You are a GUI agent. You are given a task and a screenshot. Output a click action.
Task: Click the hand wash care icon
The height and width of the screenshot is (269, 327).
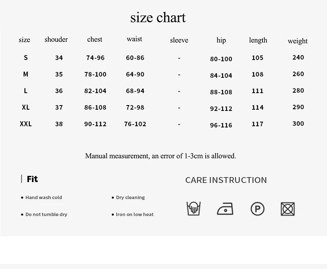[193, 209]
